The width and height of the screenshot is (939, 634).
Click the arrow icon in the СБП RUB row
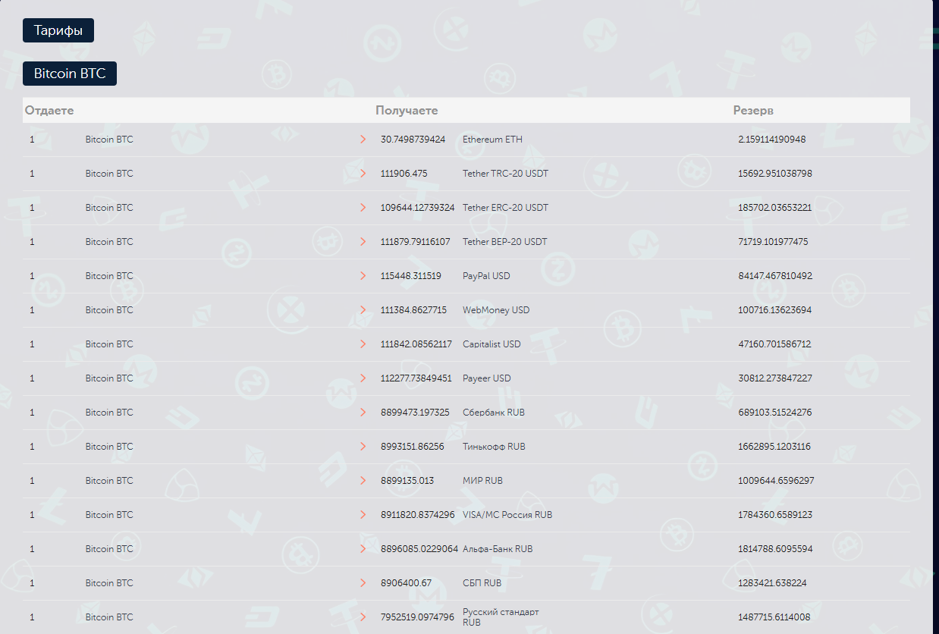(x=363, y=583)
